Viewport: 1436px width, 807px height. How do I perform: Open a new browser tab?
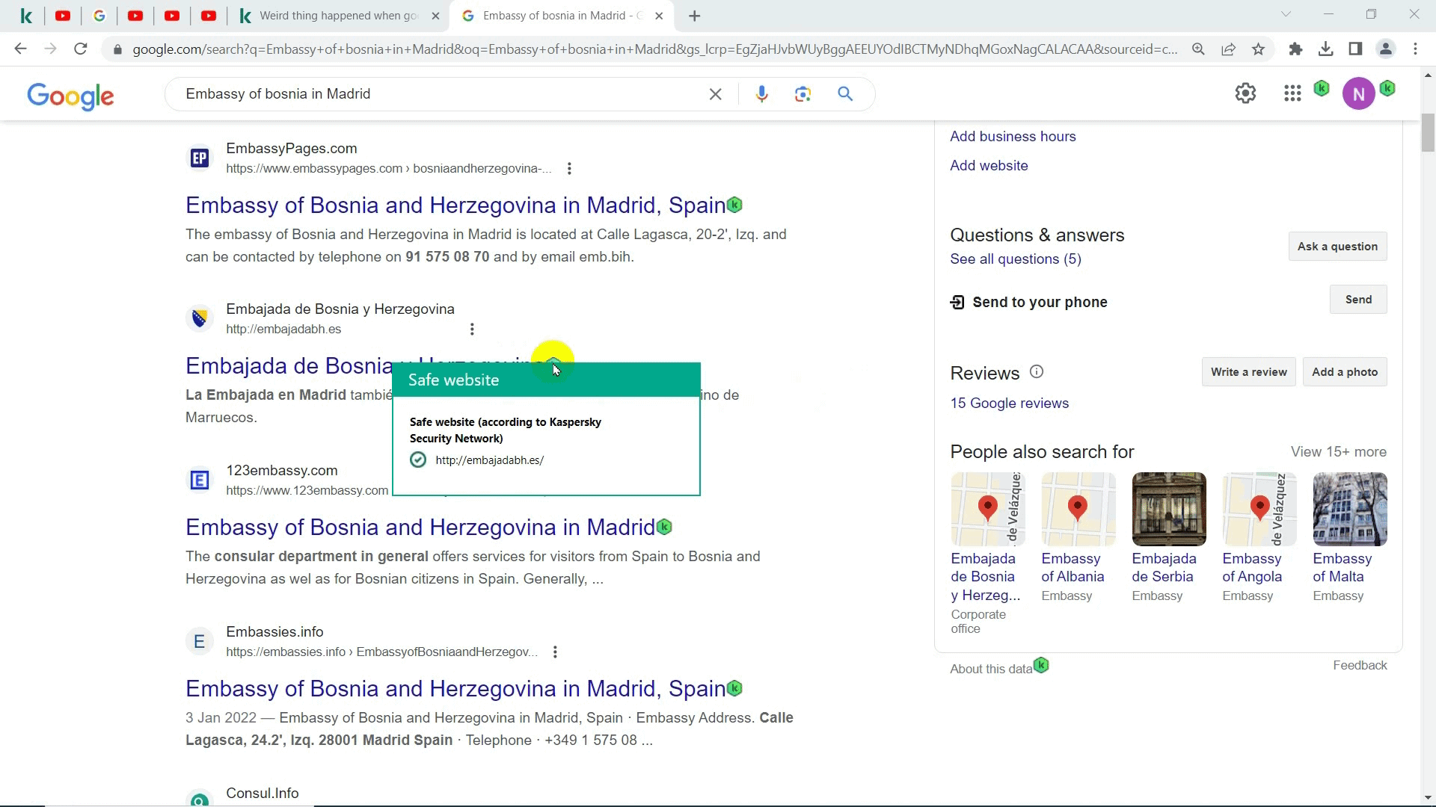[x=694, y=16]
